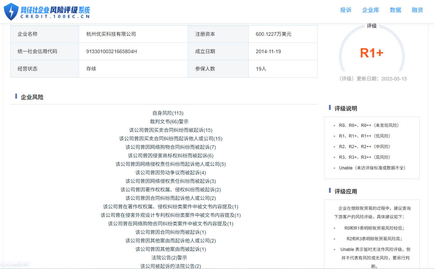Click the 成立日期 label cell
The image size is (434, 269).
click(x=218, y=51)
